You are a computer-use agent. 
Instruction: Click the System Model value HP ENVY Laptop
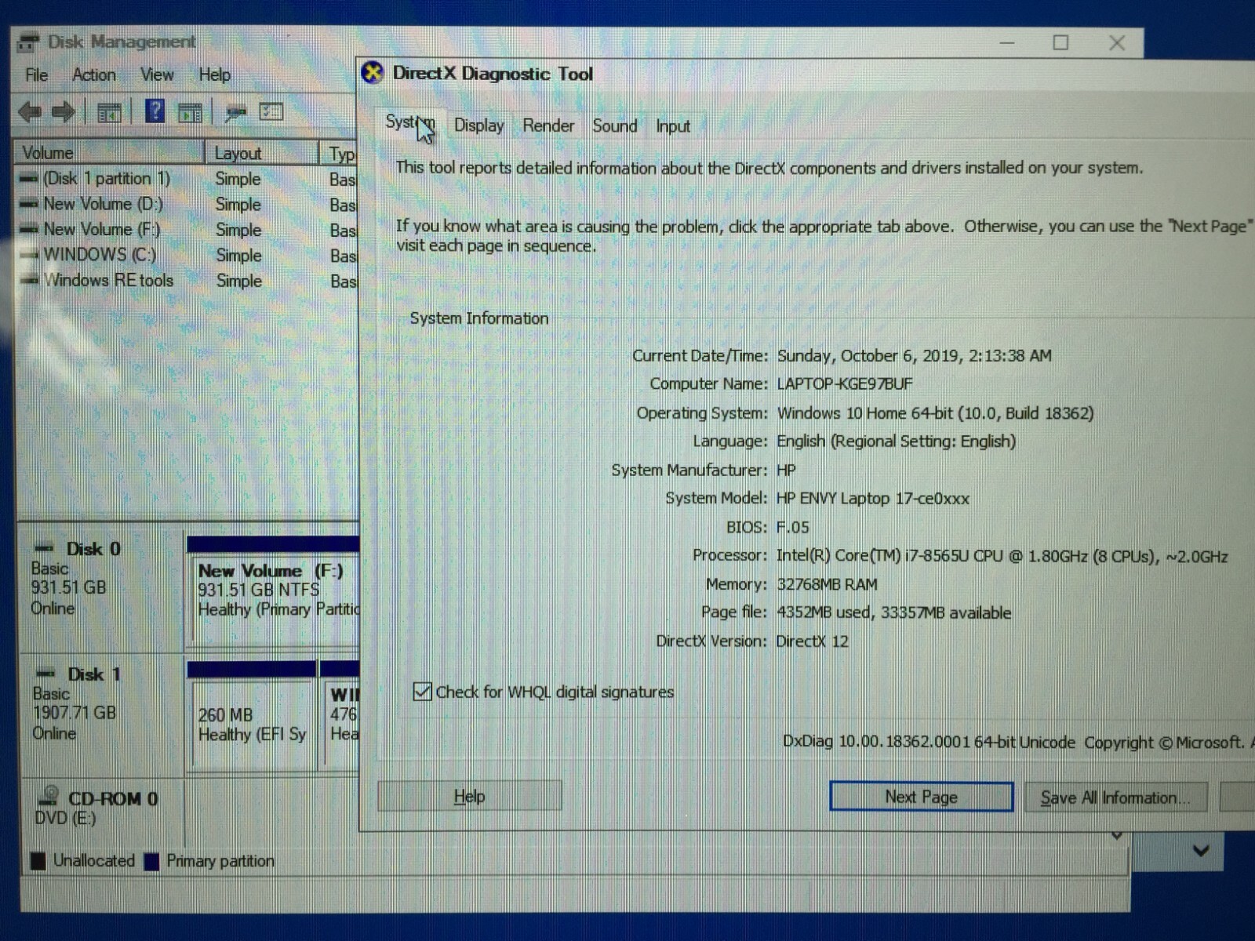click(x=872, y=499)
